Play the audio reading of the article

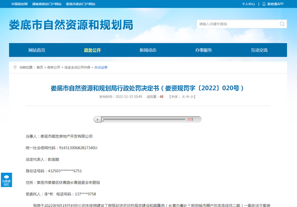tap(98, 119)
